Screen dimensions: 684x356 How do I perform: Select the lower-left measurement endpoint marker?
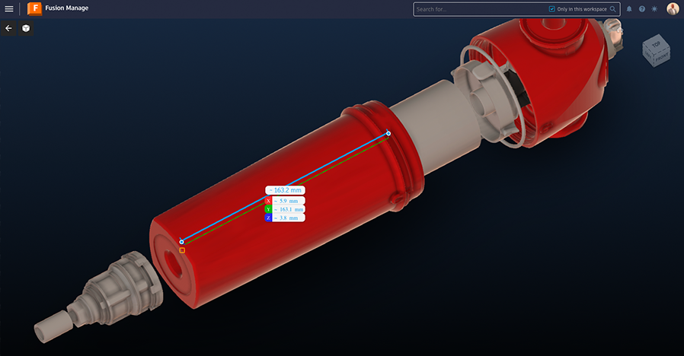click(x=181, y=242)
